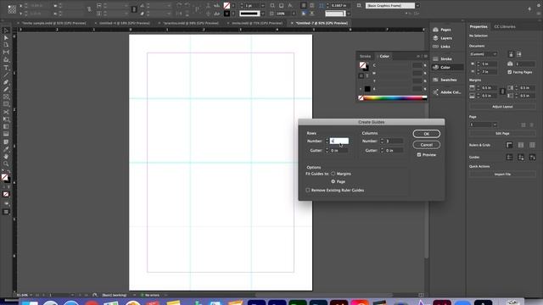Image resolution: width=543 pixels, height=305 pixels.
Task: Select the Rectangle tool
Action: [6, 104]
